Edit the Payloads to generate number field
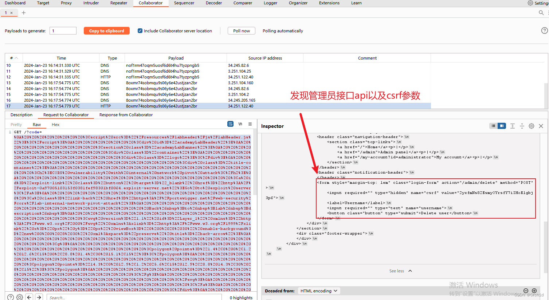 click(x=63, y=31)
